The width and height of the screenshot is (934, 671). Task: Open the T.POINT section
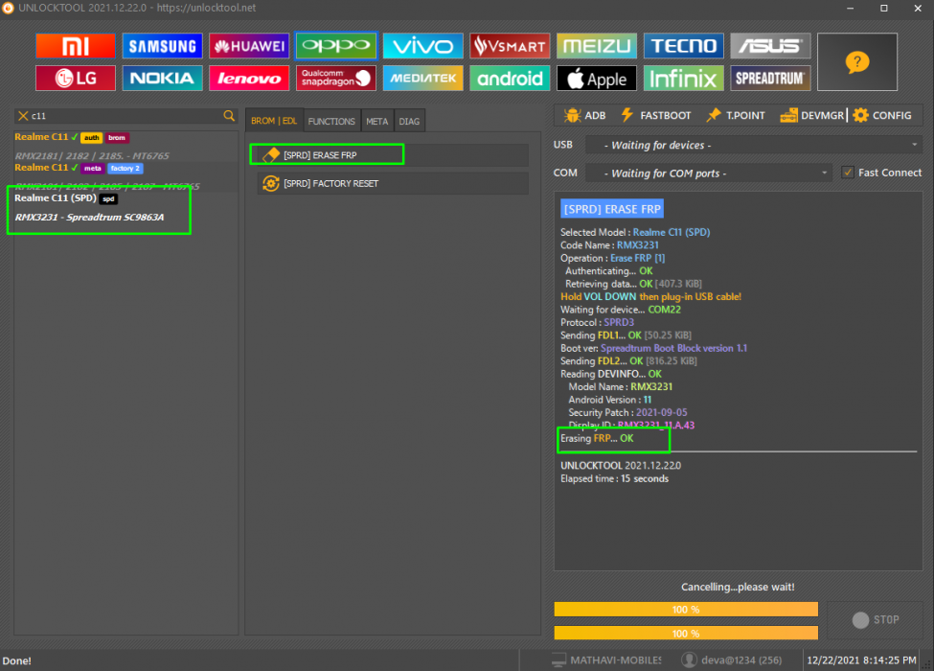[x=736, y=115]
